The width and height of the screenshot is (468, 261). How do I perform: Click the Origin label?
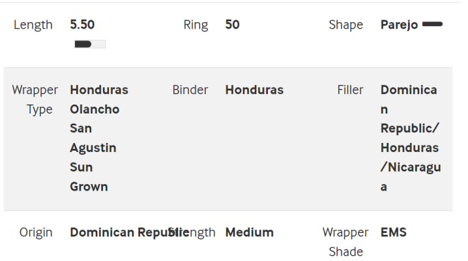tap(36, 232)
